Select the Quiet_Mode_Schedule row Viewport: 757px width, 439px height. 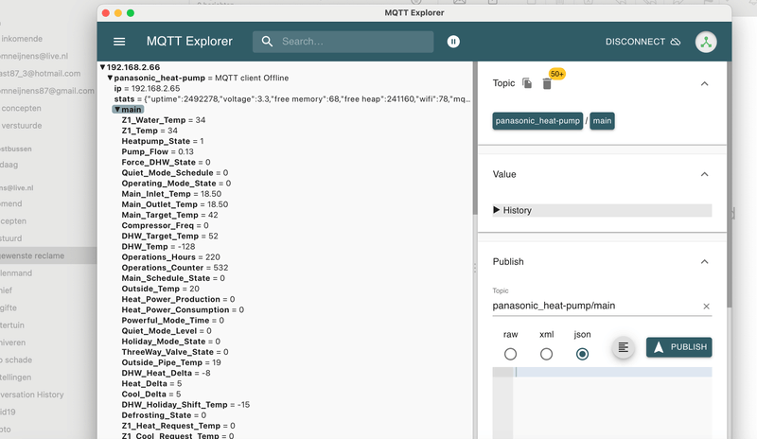(x=175, y=173)
